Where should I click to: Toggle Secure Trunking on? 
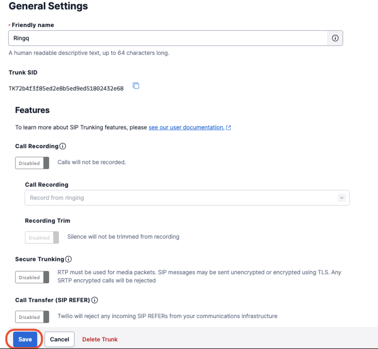tap(32, 277)
